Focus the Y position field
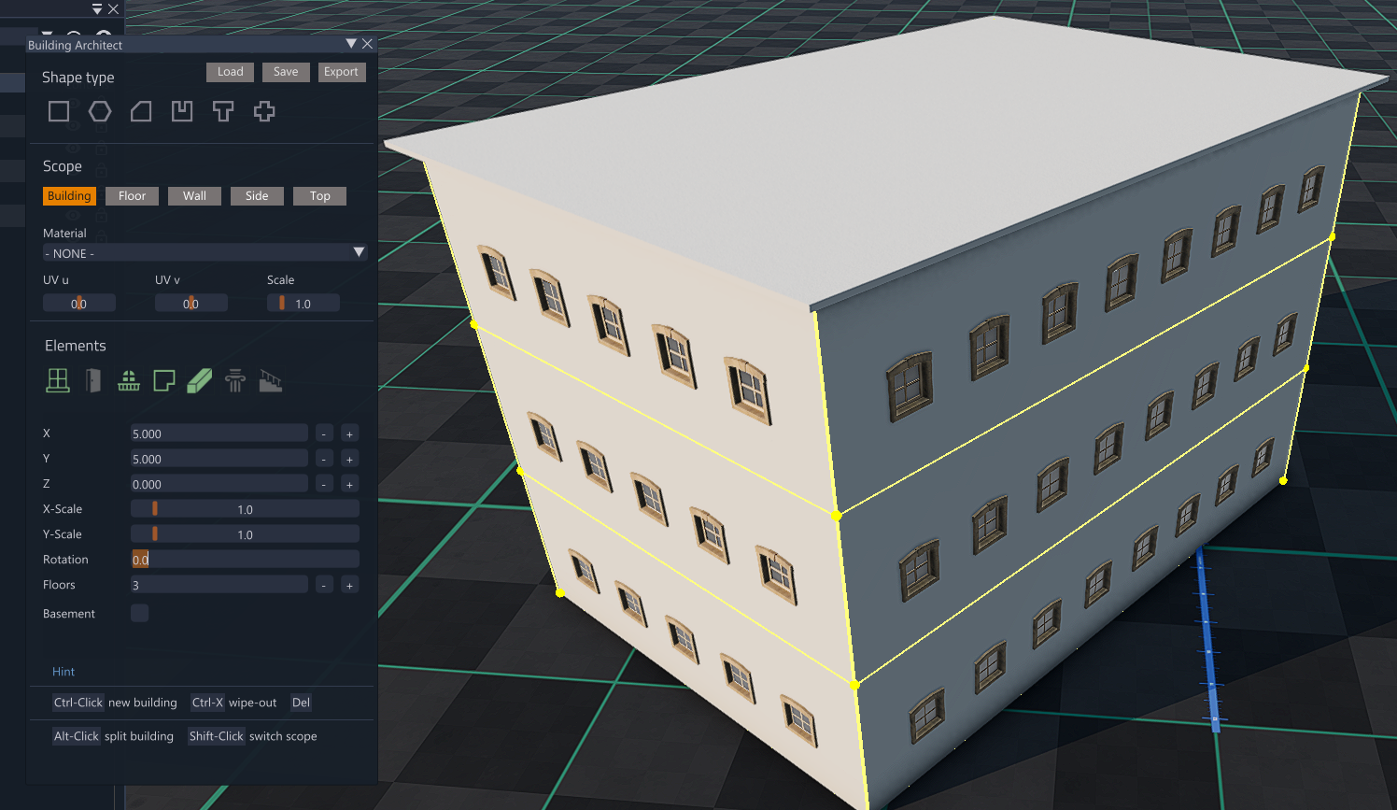Image resolution: width=1397 pixels, height=810 pixels. tap(219, 459)
